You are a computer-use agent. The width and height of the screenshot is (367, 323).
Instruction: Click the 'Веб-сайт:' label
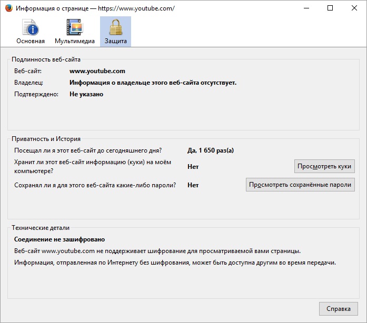28,71
